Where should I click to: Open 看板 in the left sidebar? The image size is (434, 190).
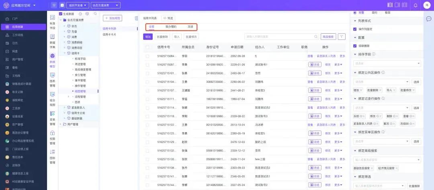tap(15, 67)
